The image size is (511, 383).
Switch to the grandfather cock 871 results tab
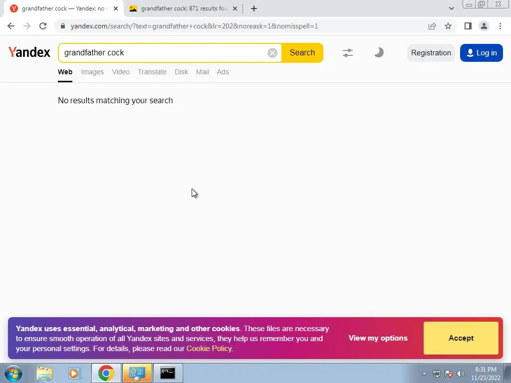tap(184, 8)
